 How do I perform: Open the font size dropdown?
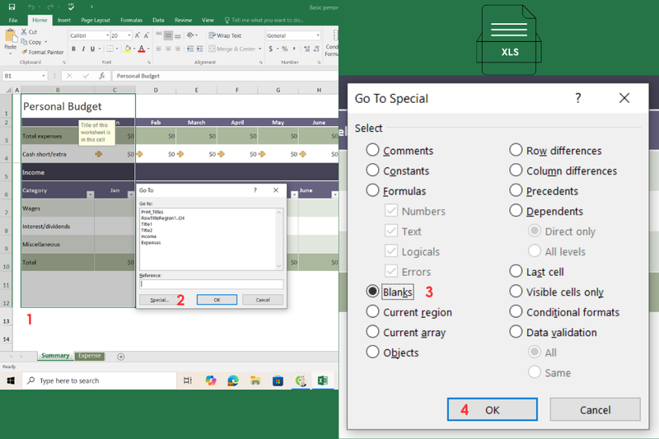(x=129, y=35)
